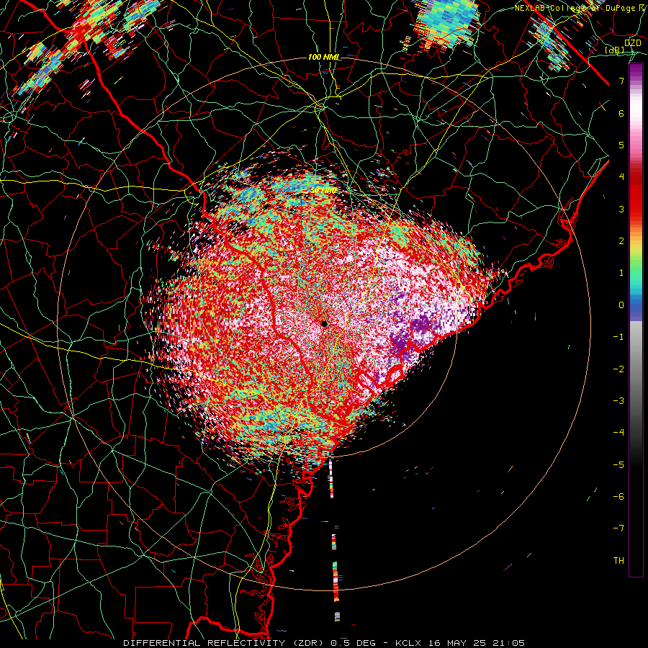Click the "DZD" product label above the color bar
648x648 pixels.
point(633,43)
